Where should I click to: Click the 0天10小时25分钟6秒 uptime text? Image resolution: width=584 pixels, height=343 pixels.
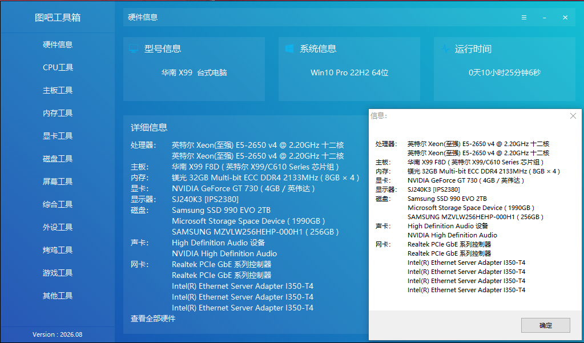[504, 72]
